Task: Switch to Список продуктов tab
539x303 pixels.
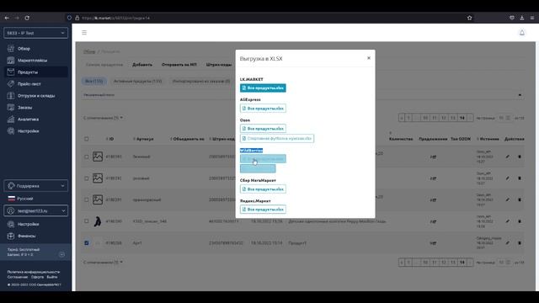Action: click(x=104, y=65)
